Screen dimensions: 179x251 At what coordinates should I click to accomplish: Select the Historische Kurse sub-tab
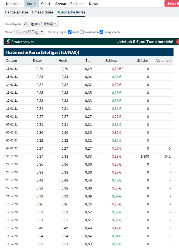click(71, 12)
